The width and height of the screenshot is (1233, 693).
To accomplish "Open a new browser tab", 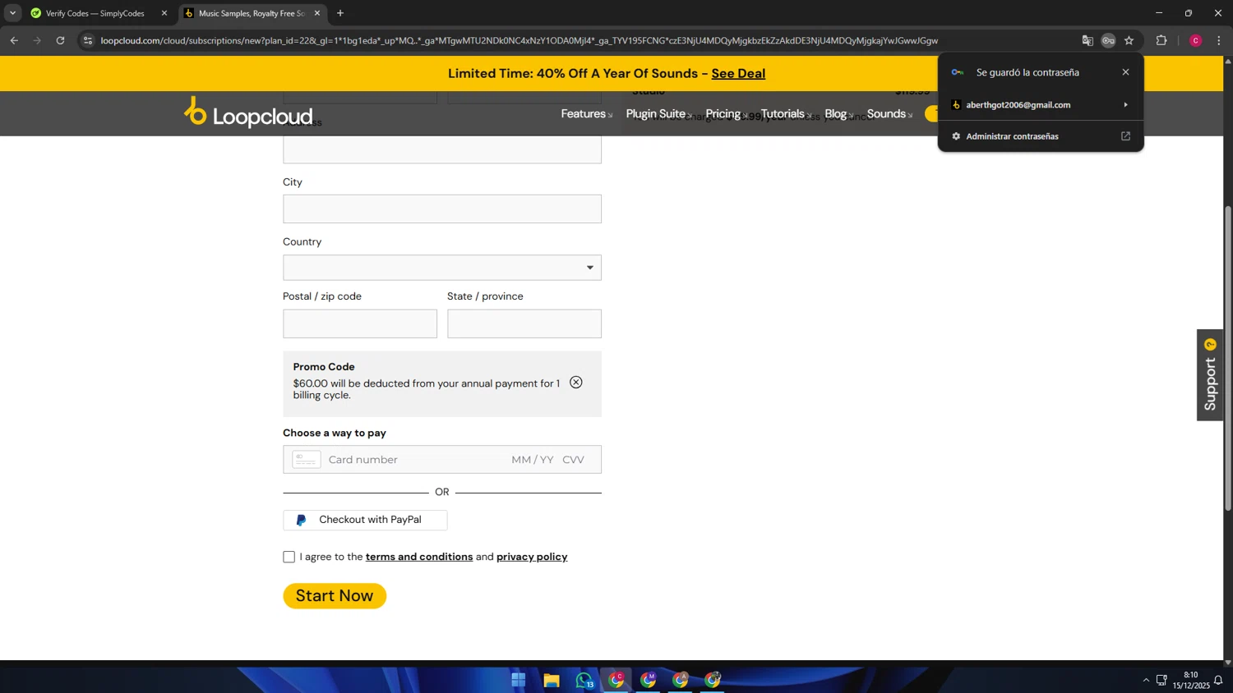I will [x=340, y=13].
